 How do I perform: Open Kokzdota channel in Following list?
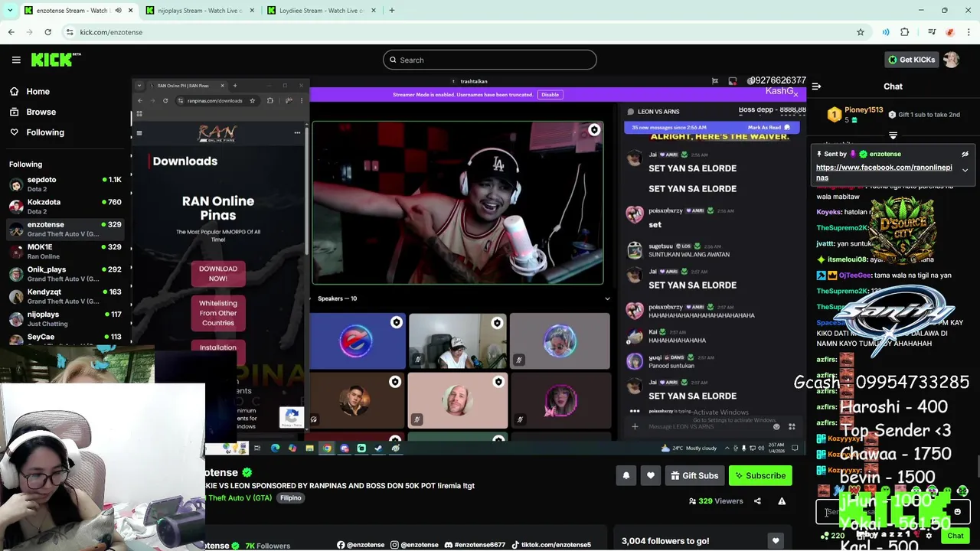click(x=65, y=207)
